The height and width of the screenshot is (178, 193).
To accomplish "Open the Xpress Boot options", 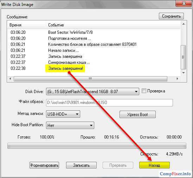I will click(x=137, y=115).
